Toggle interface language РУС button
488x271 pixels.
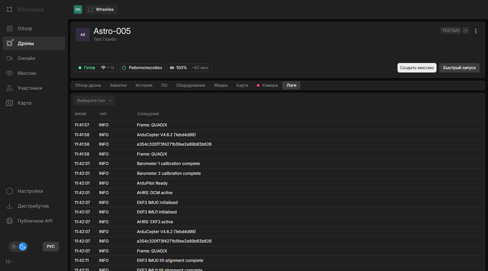[x=51, y=247]
